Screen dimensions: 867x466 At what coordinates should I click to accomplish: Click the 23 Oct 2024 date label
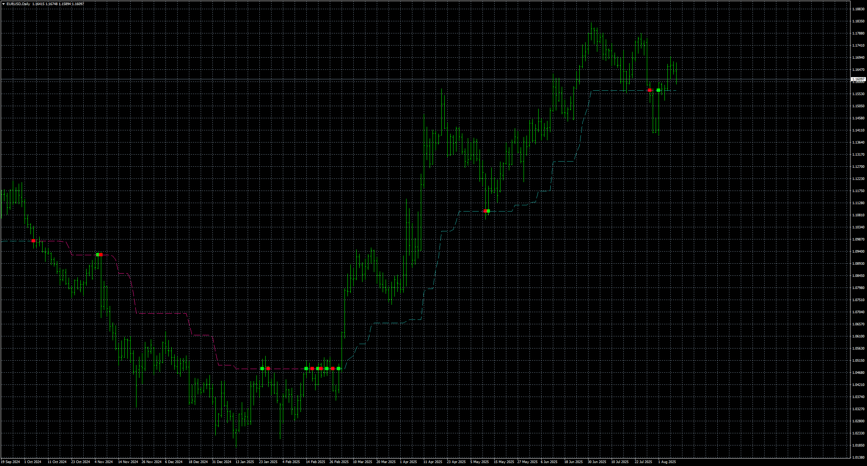click(x=80, y=462)
